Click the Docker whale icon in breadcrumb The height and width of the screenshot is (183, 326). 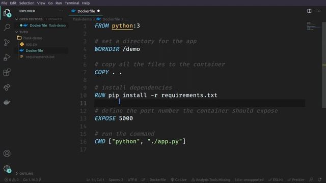coord(98,19)
